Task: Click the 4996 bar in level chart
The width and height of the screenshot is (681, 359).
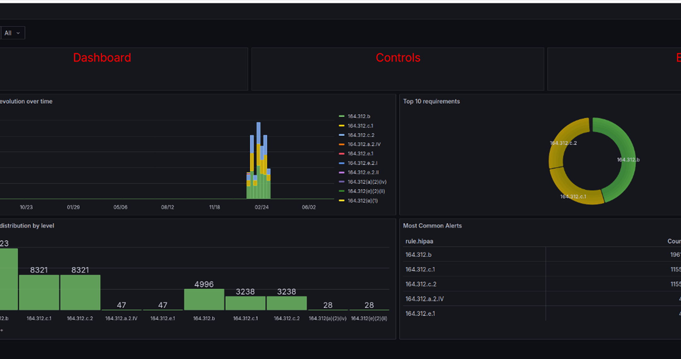Action: (204, 299)
